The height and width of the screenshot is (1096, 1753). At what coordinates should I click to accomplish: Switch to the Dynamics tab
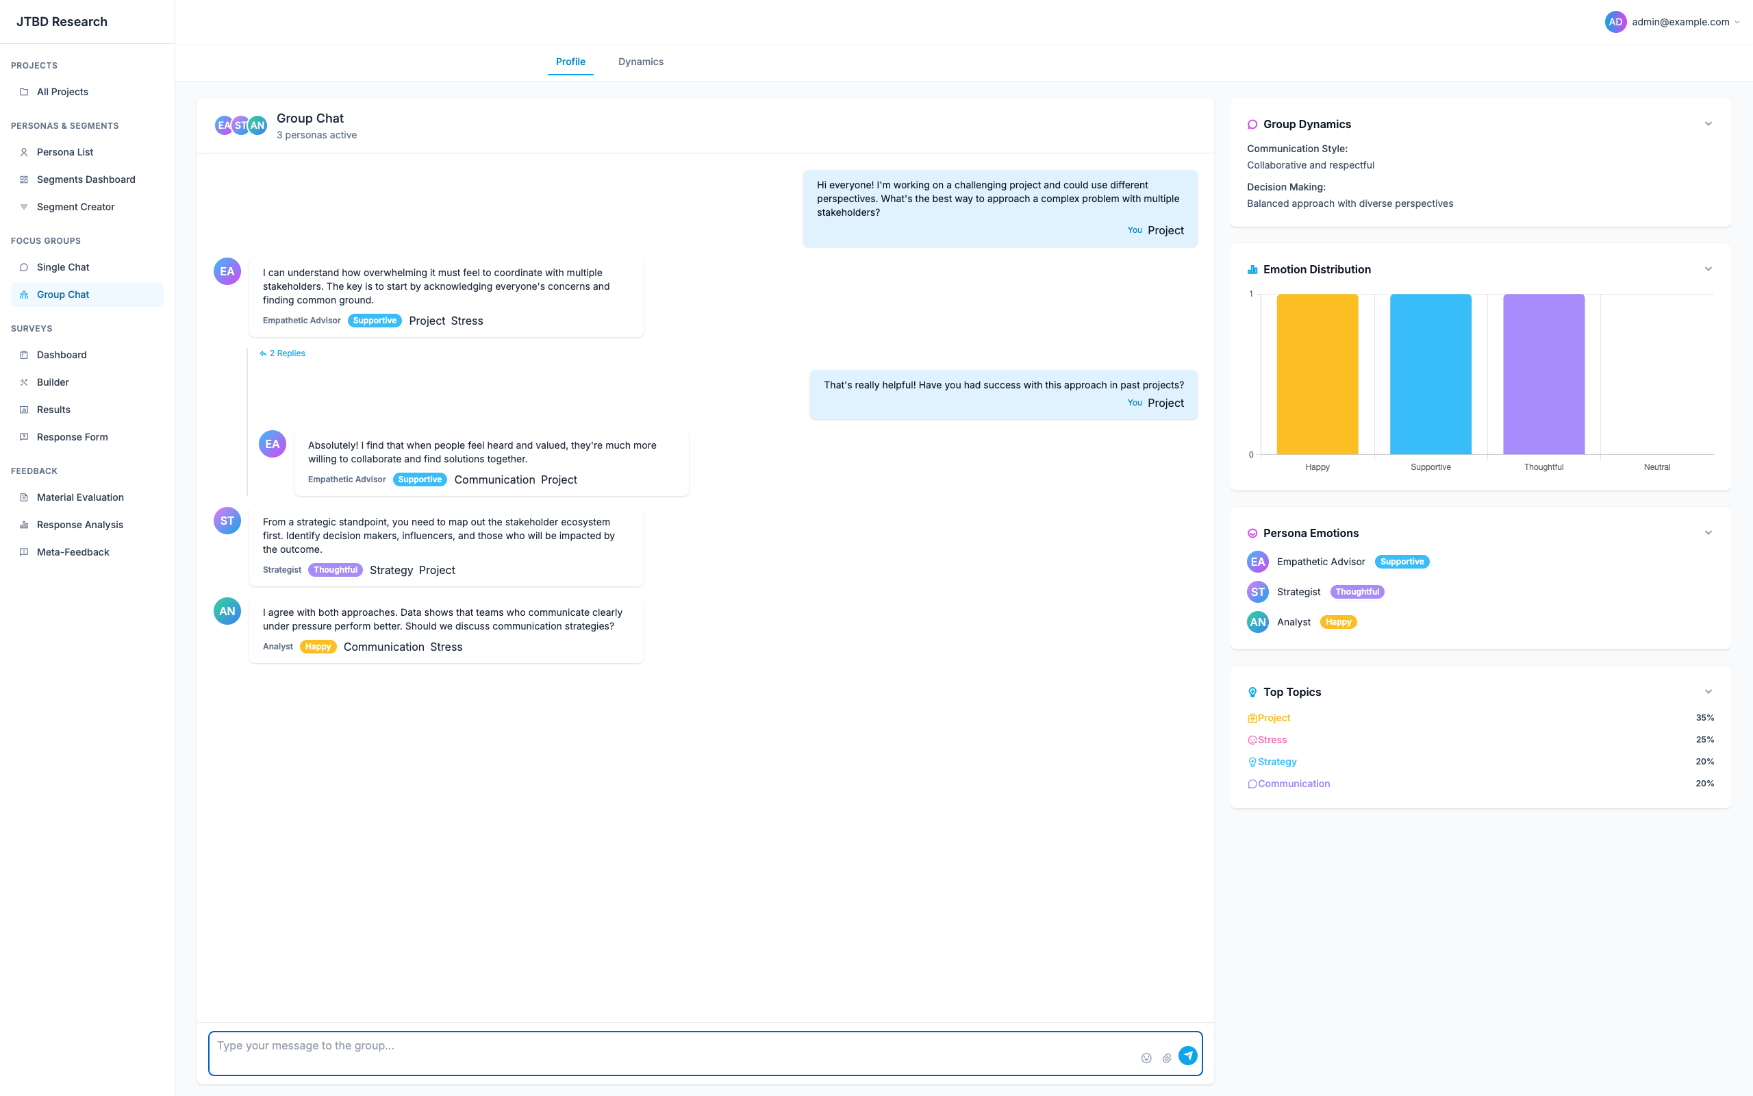click(x=640, y=62)
